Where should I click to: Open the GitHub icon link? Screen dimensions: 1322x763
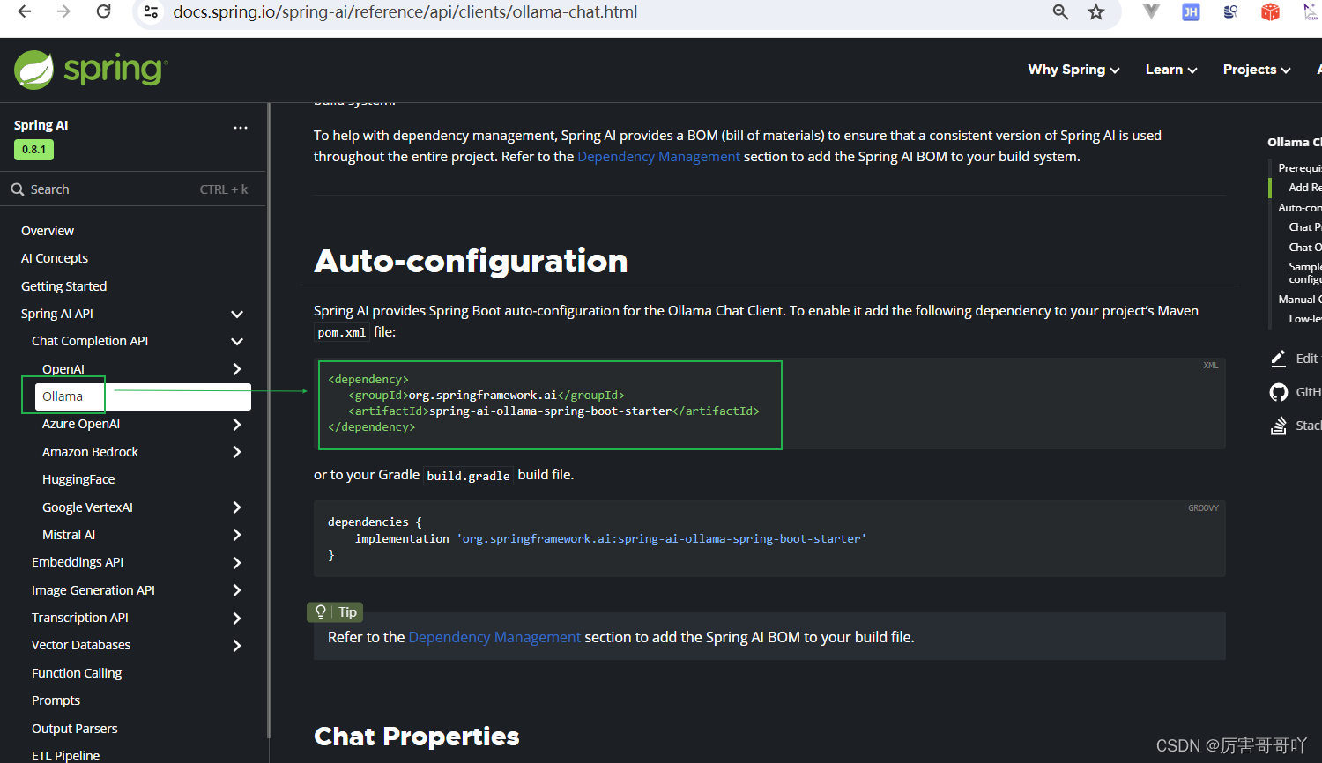pos(1279,392)
